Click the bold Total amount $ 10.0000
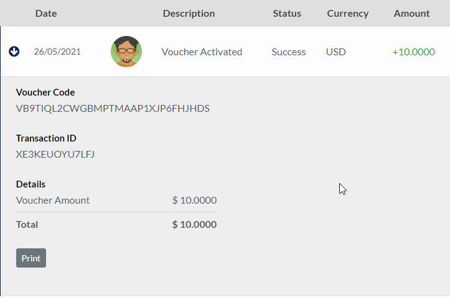 point(194,225)
